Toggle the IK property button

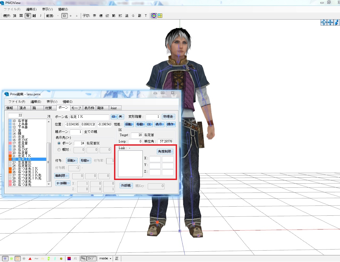click(149, 124)
